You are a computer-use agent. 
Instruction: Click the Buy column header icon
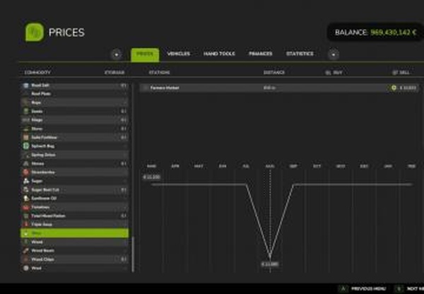(328, 73)
